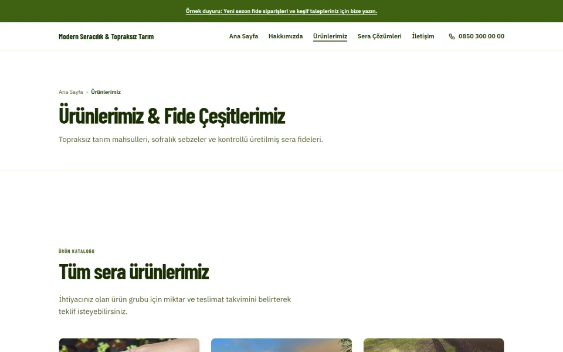Click Ana Sayfa breadcrumb link
This screenshot has width=563, height=352.
coord(71,92)
